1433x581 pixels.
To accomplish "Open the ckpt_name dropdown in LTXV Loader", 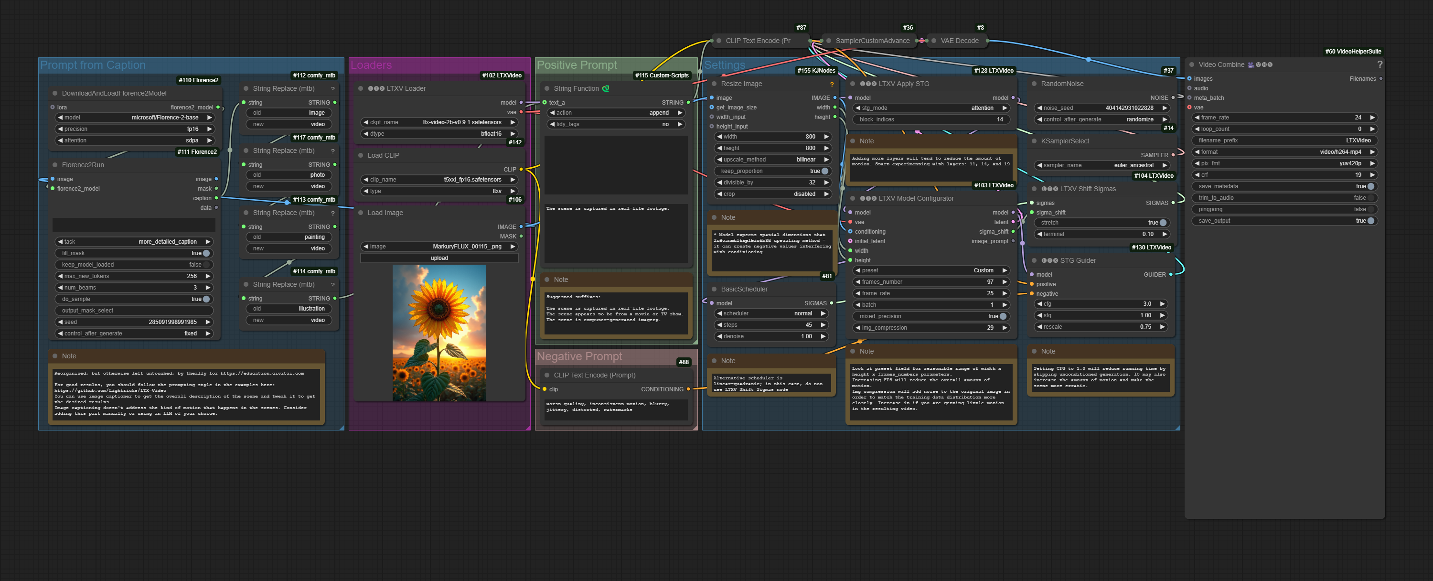I will point(439,122).
